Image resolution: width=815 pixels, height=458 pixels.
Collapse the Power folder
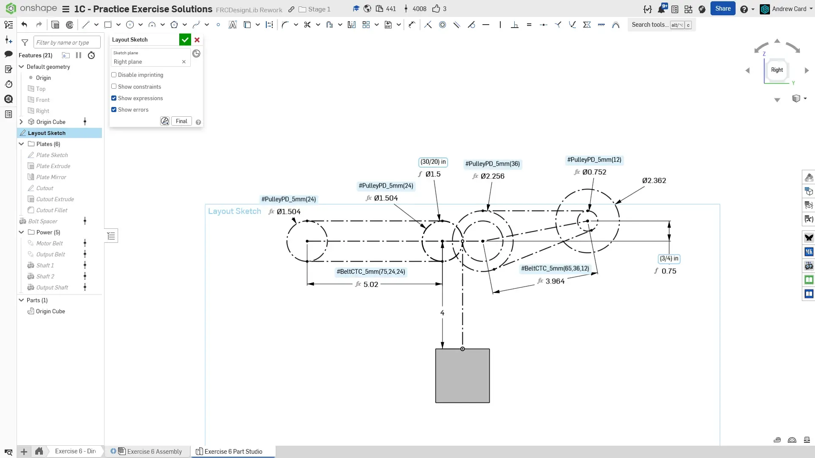pos(21,232)
